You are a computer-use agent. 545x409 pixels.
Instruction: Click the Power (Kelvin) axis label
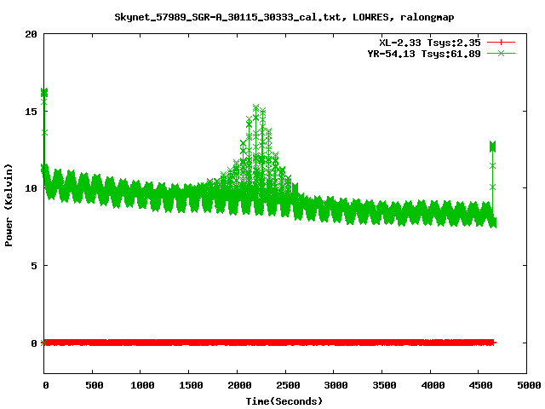(x=9, y=205)
